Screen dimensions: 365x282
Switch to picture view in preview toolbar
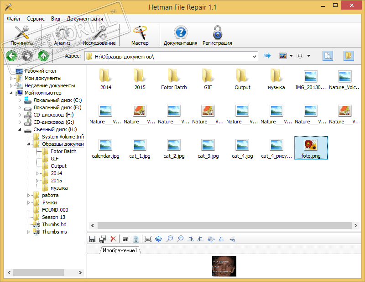(125, 239)
